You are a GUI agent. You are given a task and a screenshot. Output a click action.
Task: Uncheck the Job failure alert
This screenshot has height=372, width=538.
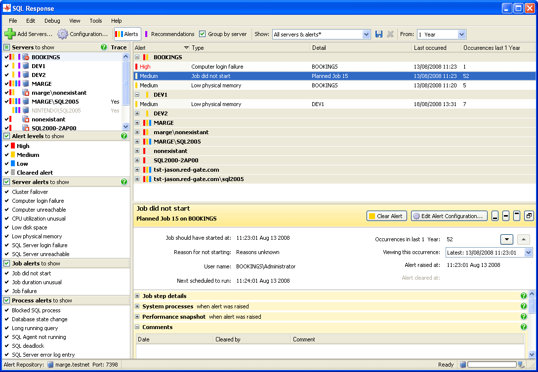point(6,291)
